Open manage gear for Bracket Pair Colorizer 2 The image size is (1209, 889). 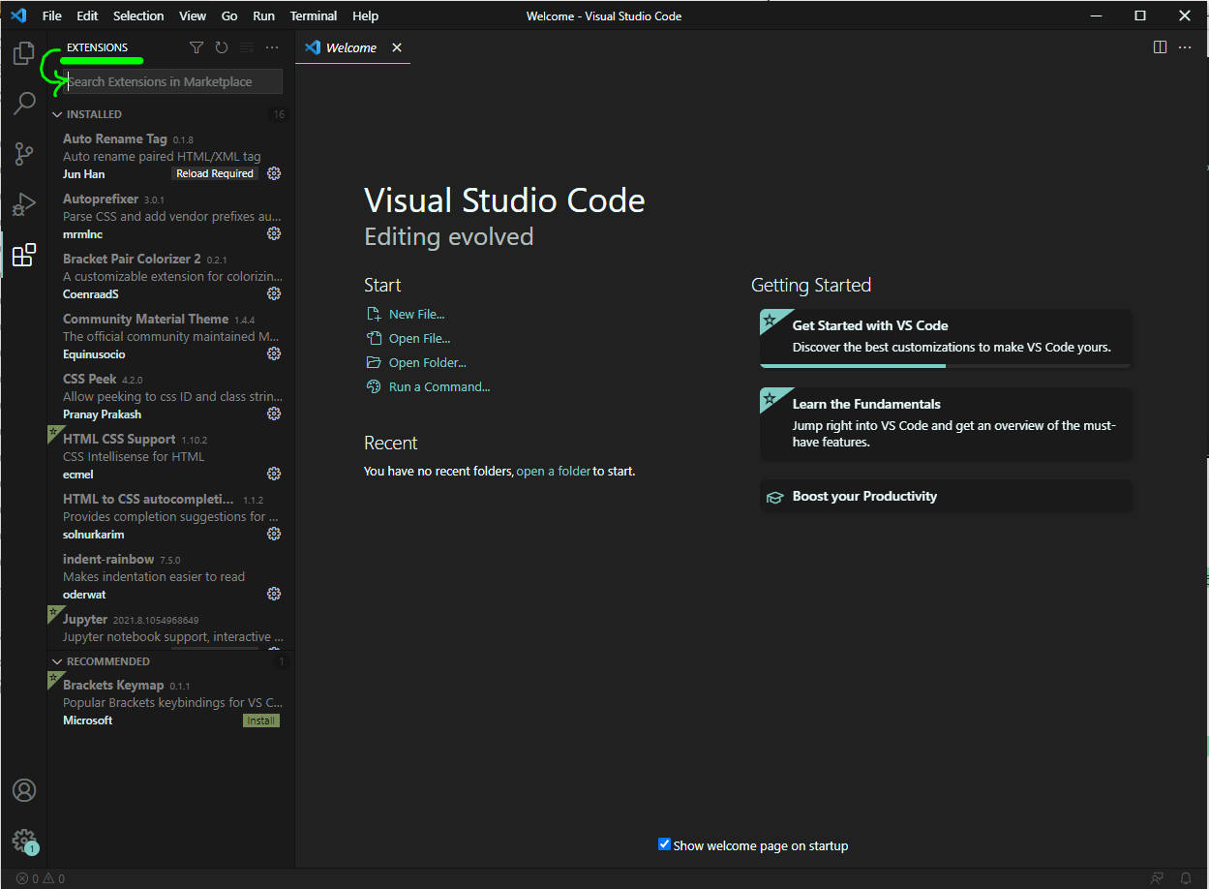(x=274, y=293)
